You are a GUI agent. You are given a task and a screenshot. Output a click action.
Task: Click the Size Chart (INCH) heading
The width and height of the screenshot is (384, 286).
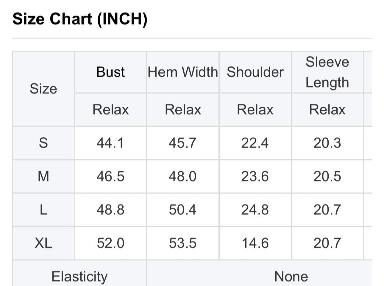click(80, 19)
